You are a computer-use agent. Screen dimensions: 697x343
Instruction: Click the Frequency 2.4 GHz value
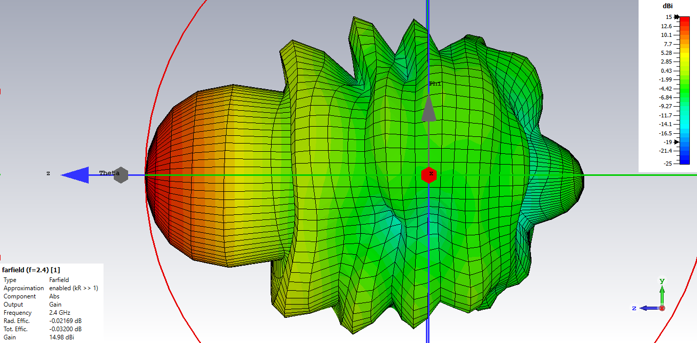[x=59, y=313]
